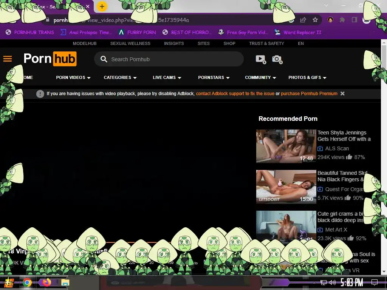Screen dimensions: 387x290
Task: Click the site logo in the header
Action: coord(50,59)
